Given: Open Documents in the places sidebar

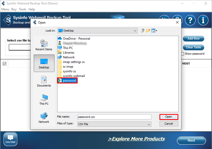Looking at the screenshot, I should pos(44,81).
